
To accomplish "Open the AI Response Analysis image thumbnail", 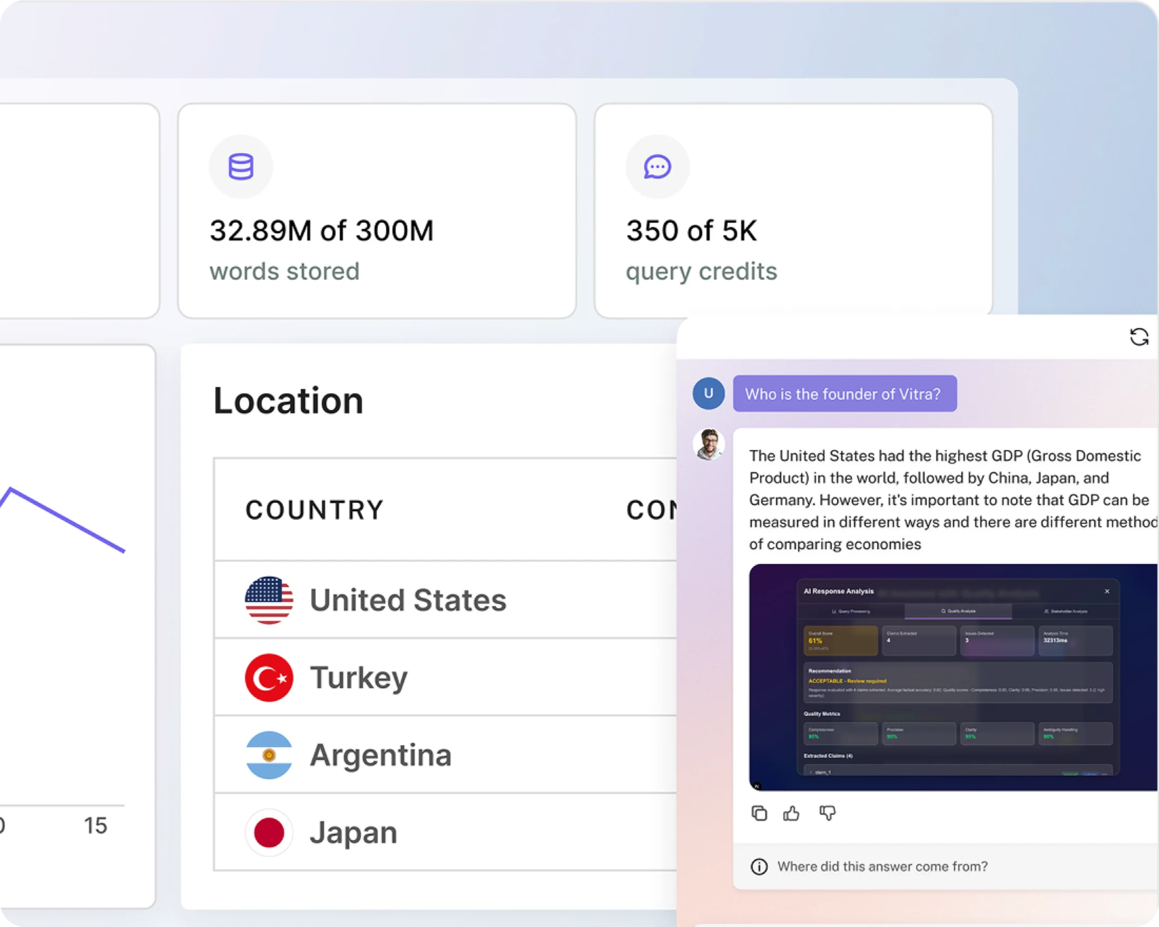I will pos(953,677).
